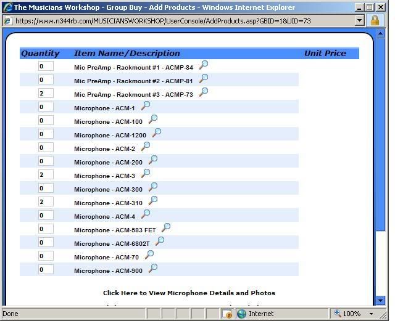This screenshot has width=395, height=321.
Task: View details magnifier for Microphone ACM-200
Action: pos(153,160)
